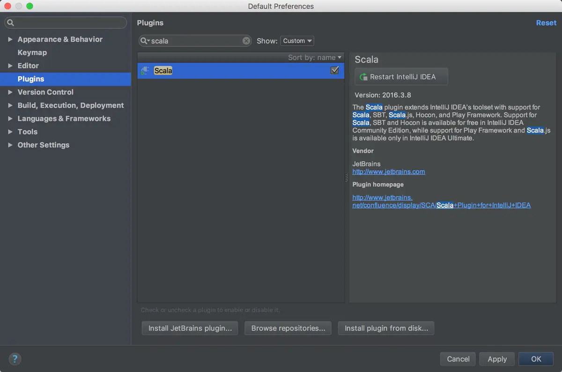Expand the Tools section
562x372 pixels.
10,132
